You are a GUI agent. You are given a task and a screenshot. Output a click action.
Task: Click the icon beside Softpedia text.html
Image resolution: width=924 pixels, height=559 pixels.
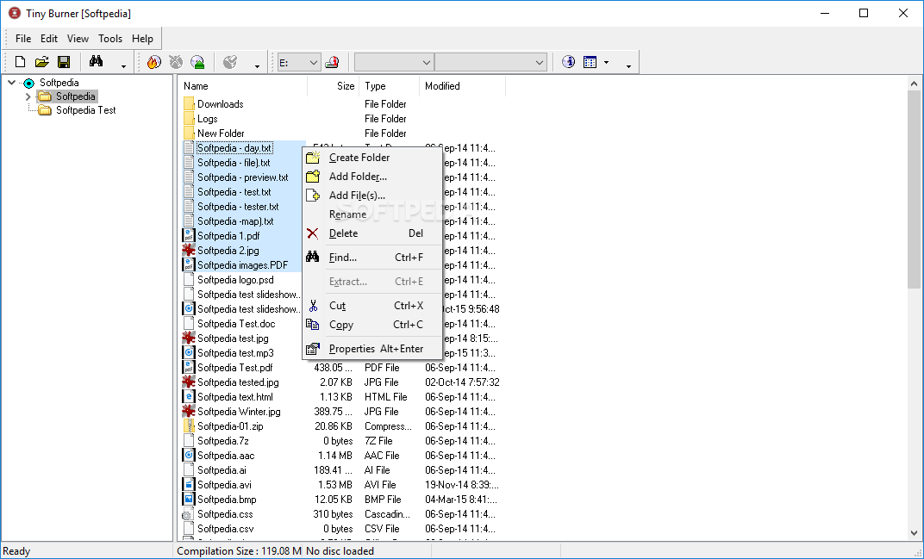(x=189, y=397)
